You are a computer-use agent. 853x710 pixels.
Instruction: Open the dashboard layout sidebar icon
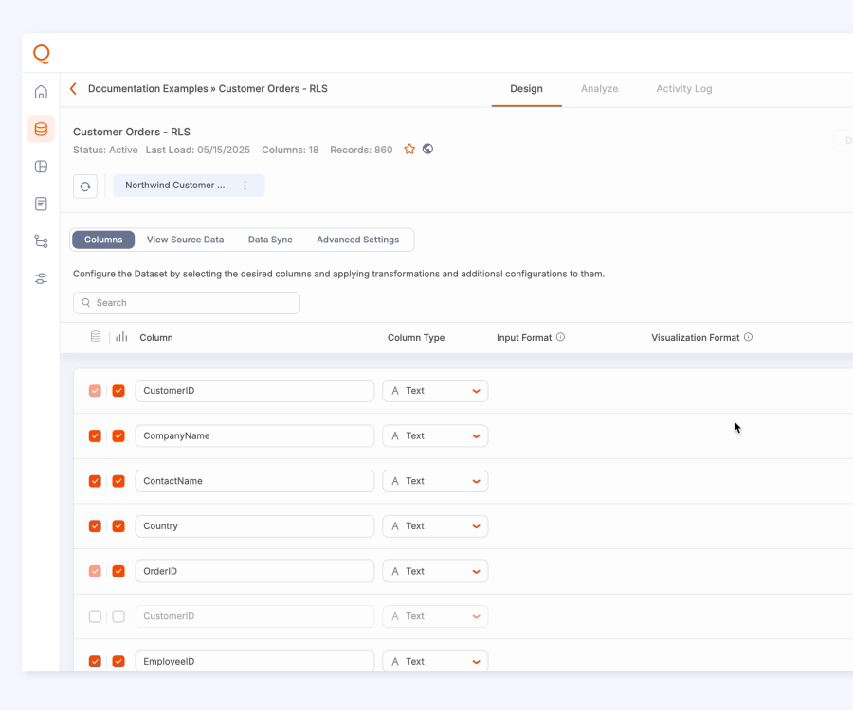(41, 167)
